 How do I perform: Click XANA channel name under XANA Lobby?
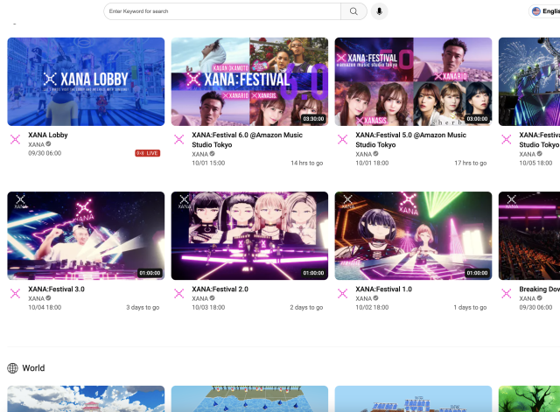point(36,144)
